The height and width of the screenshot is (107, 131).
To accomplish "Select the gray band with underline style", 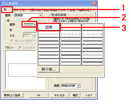I will pos(70,55).
